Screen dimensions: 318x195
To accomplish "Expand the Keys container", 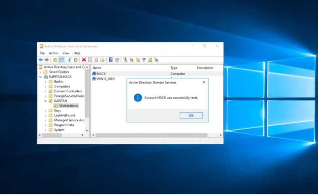I will point(46,110).
